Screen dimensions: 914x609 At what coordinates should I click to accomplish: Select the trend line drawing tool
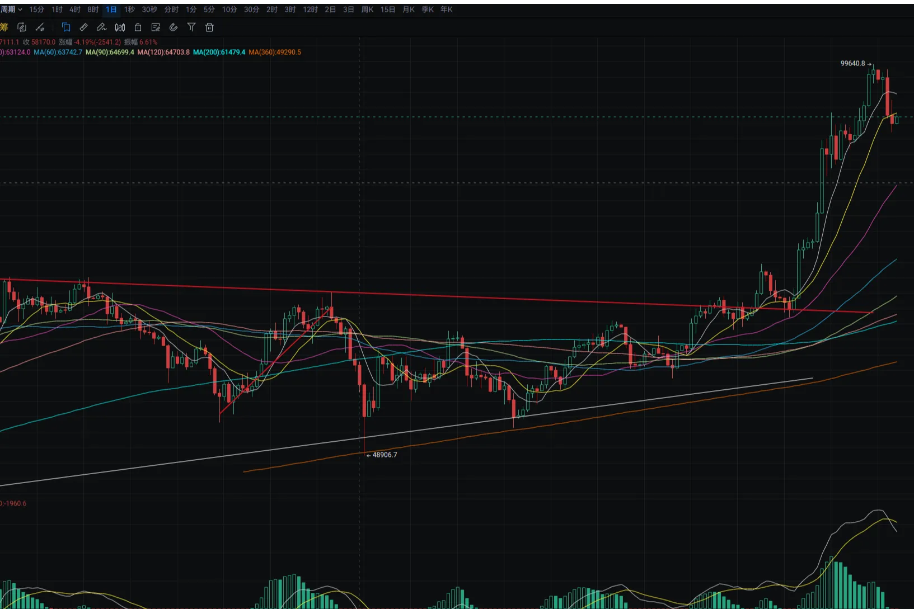click(x=40, y=27)
